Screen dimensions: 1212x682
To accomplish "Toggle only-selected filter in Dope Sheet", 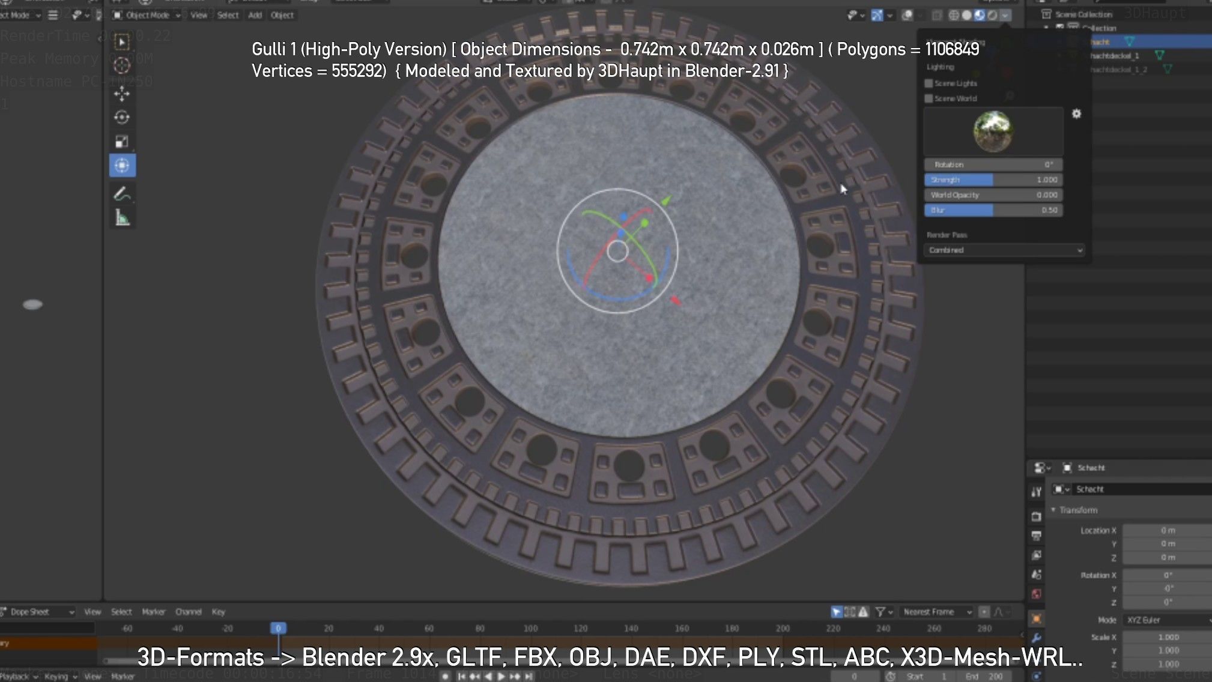I will (x=836, y=612).
